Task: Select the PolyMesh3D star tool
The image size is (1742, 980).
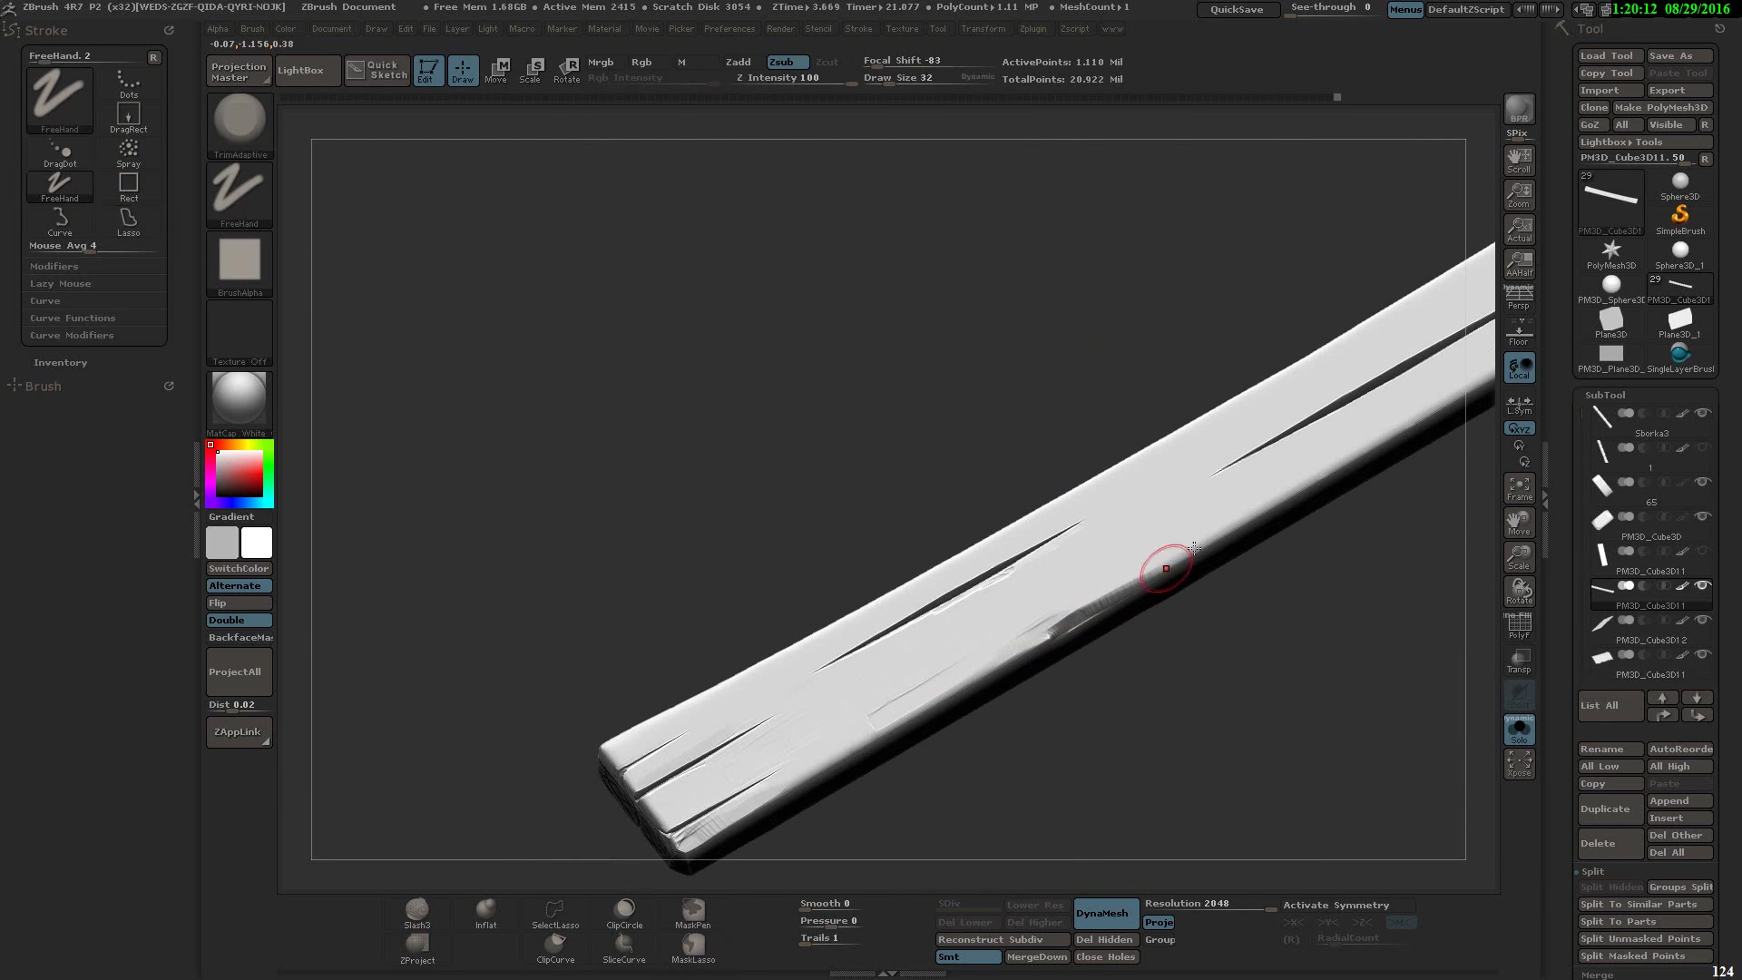Action: (x=1610, y=251)
